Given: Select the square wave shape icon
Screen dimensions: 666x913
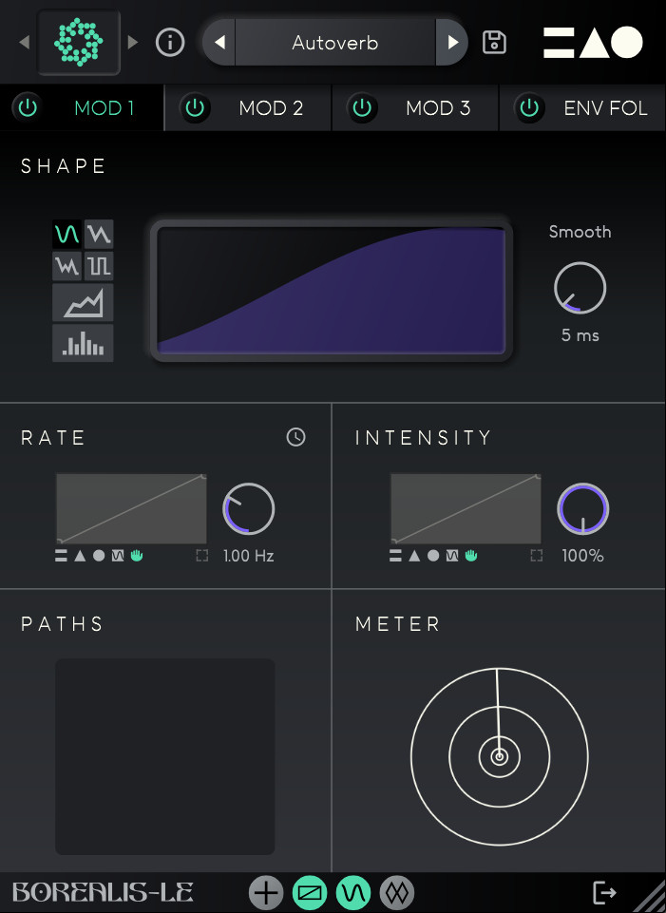Looking at the screenshot, I should pos(99,266).
